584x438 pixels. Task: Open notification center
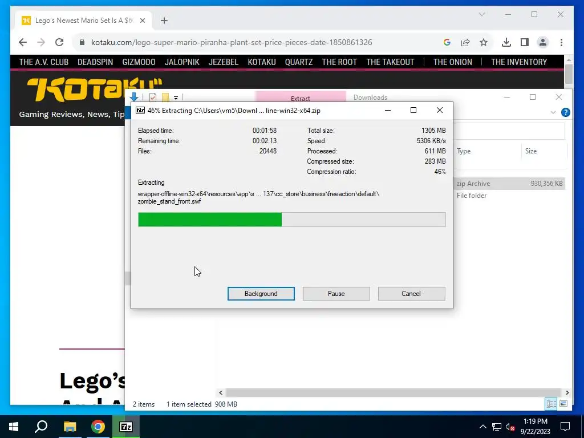565,427
